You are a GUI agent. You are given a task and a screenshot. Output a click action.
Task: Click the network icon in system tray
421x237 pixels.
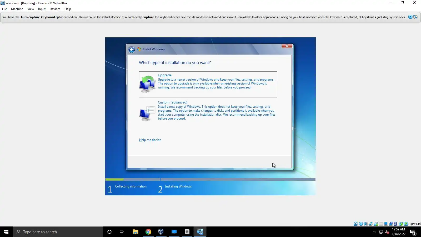(381, 232)
